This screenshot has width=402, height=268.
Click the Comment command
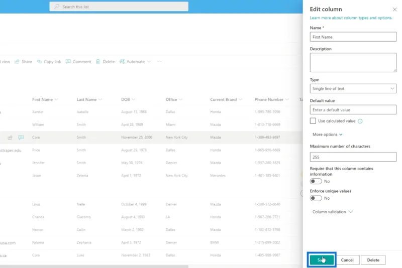pos(78,62)
